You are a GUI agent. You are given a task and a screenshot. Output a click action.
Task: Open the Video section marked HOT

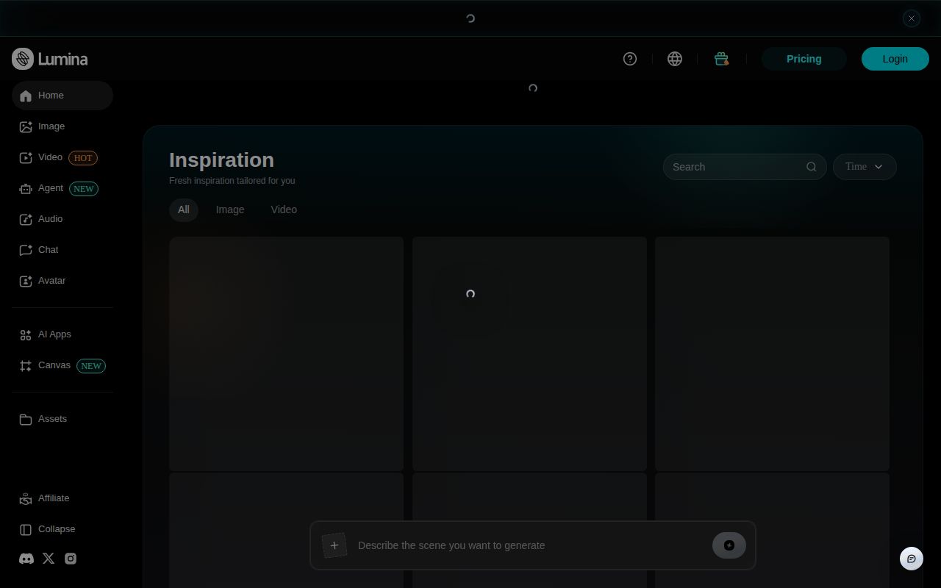(62, 157)
